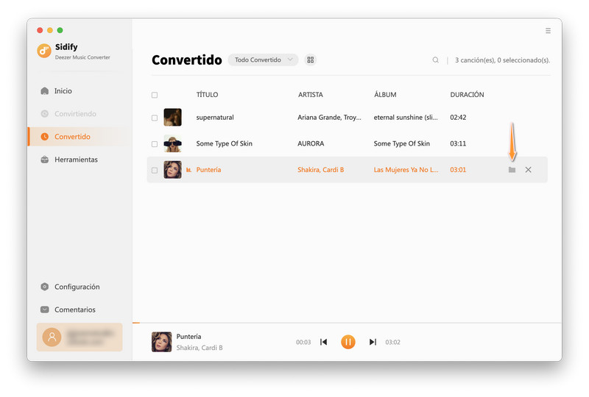Click the Comentarios envelope icon

(x=45, y=310)
